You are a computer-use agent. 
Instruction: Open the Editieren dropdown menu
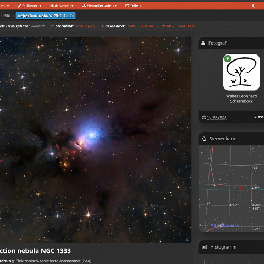point(30,6)
